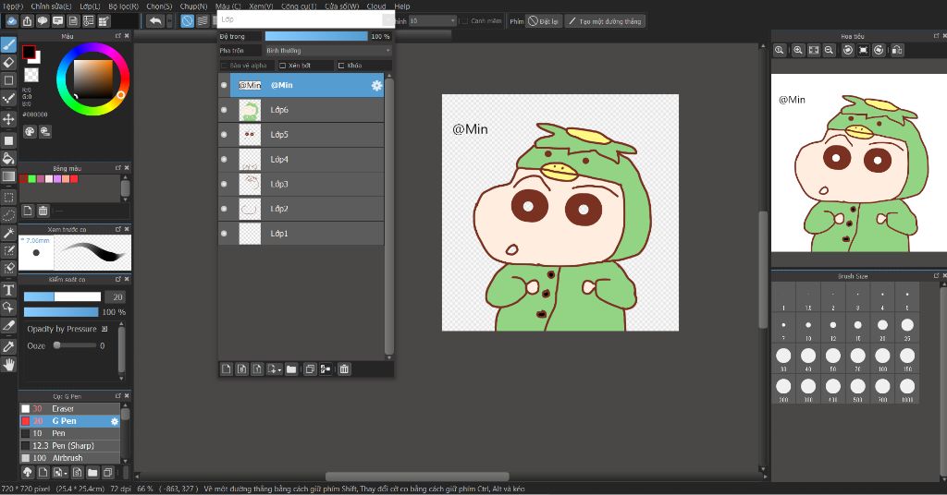This screenshot has height=495, width=947.
Task: Click the Ooze slider
Action: coord(75,345)
